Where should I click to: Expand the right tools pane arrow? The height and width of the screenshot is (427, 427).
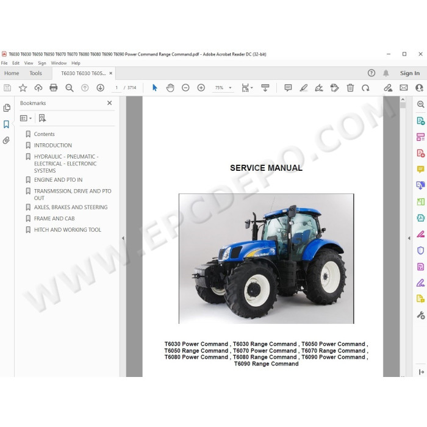point(409,238)
